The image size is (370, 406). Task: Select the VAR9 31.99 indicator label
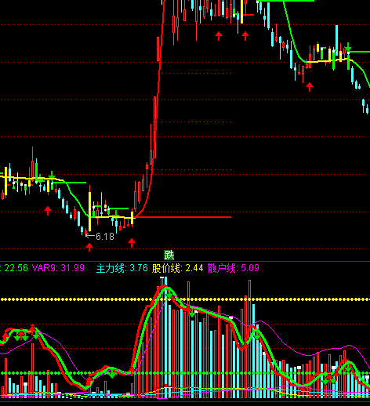[58, 268]
